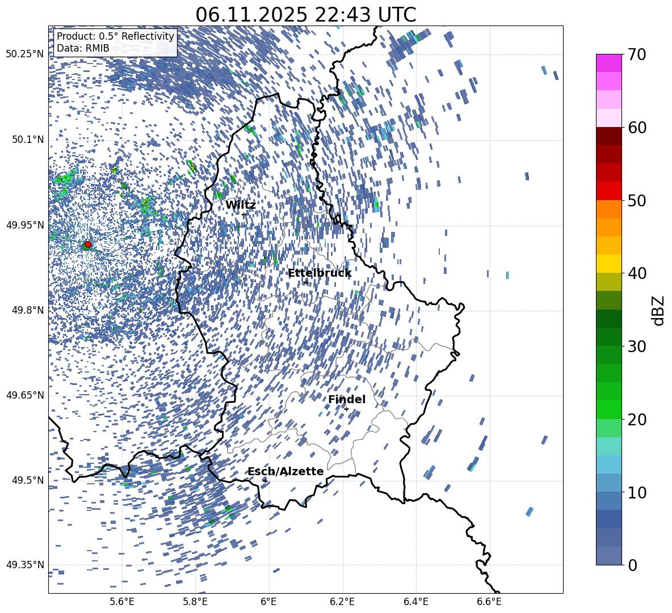Click the 20 dBZ colorbar tick label

(636, 420)
